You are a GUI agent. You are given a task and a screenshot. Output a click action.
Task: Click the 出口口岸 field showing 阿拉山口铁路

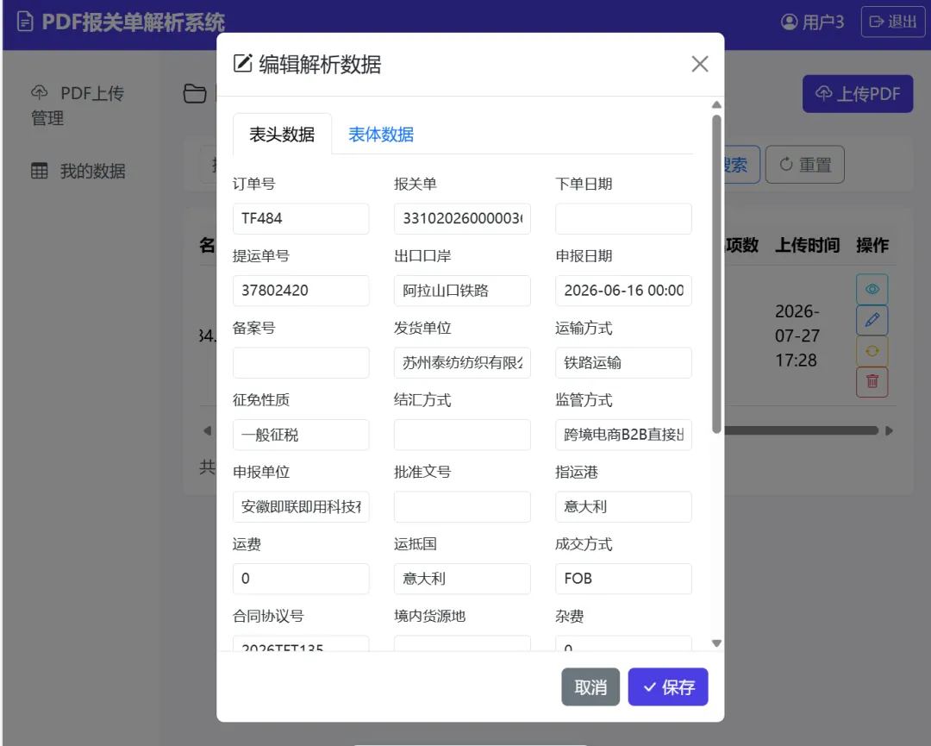pyautogui.click(x=462, y=291)
